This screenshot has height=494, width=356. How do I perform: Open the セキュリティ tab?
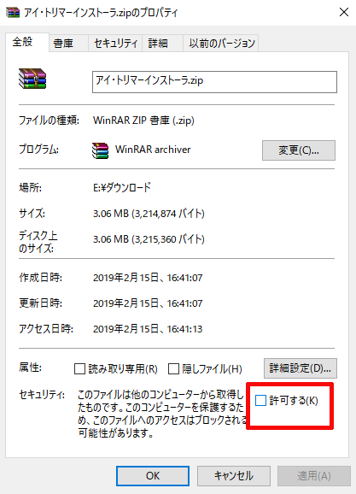coord(115,44)
